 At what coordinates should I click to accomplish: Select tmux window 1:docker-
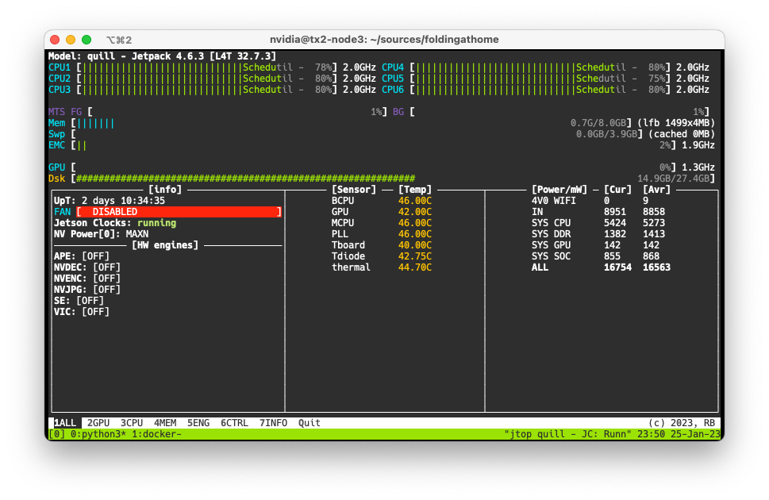(x=156, y=434)
